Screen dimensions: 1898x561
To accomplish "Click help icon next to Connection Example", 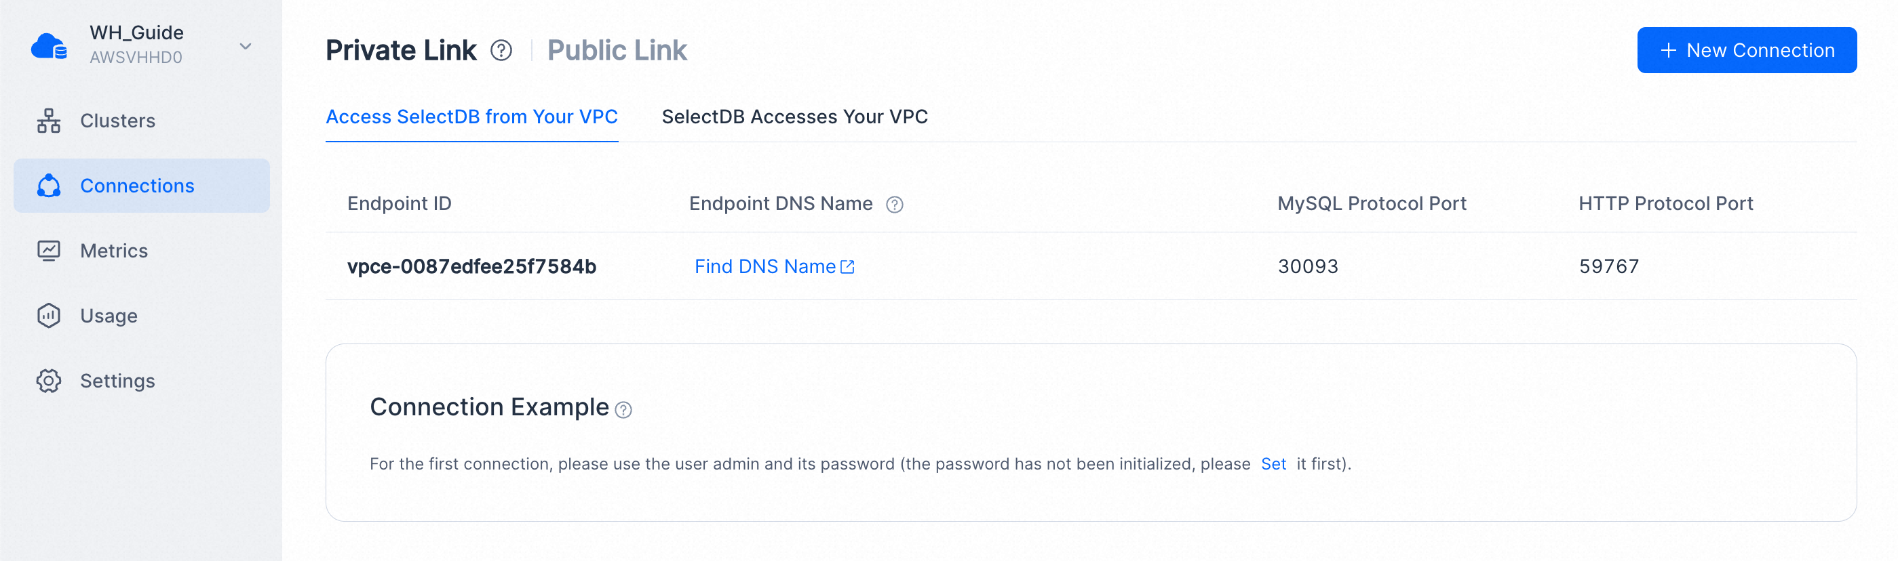I will click(623, 410).
